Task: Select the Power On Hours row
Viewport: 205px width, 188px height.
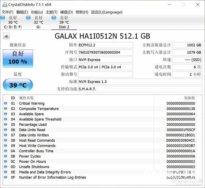Action: pos(100,162)
